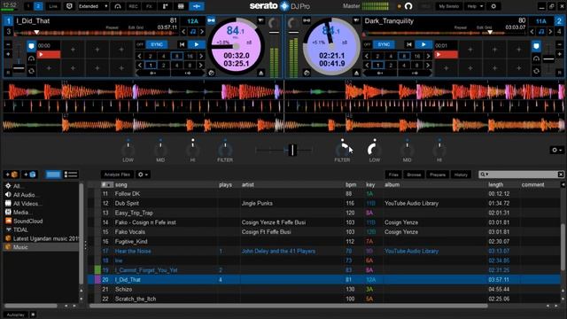Open the History panel tab

coord(461,175)
